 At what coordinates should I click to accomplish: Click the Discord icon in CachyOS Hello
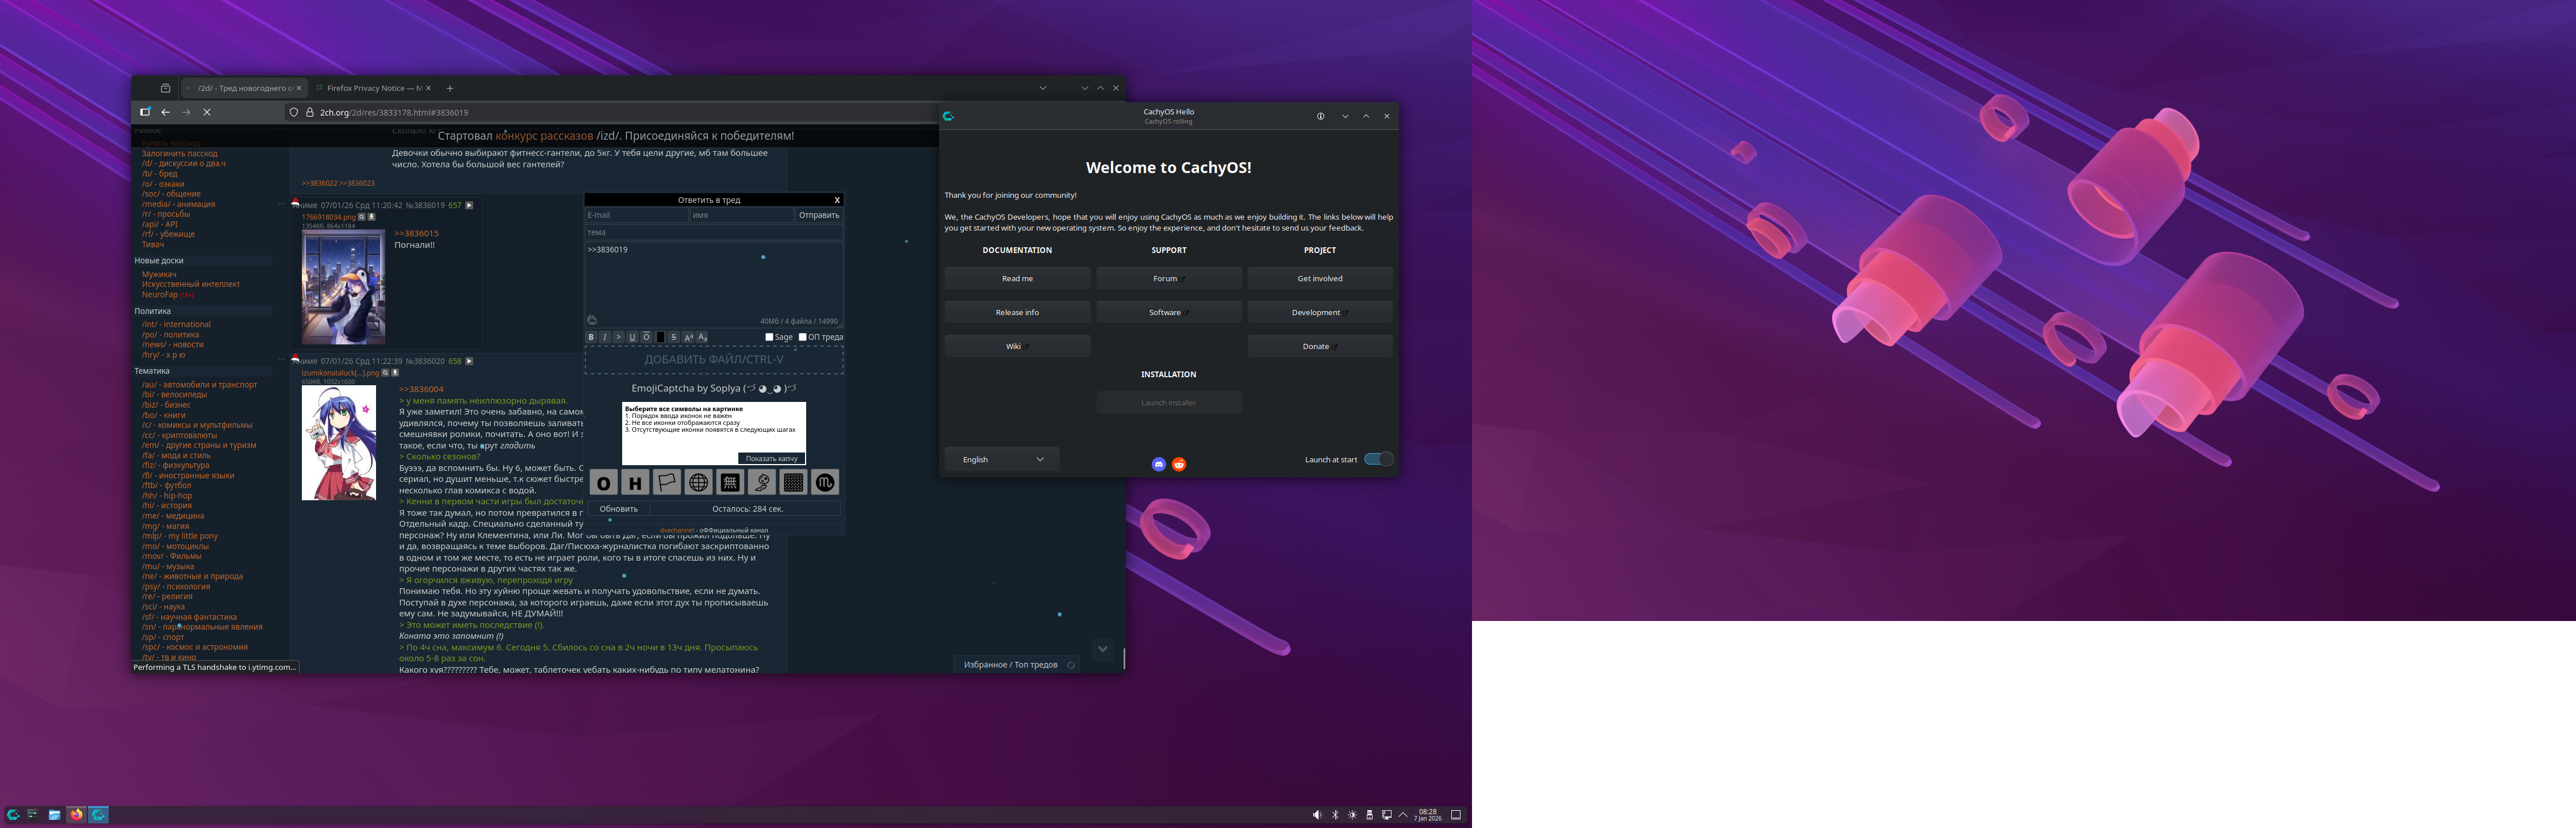pyautogui.click(x=1159, y=464)
